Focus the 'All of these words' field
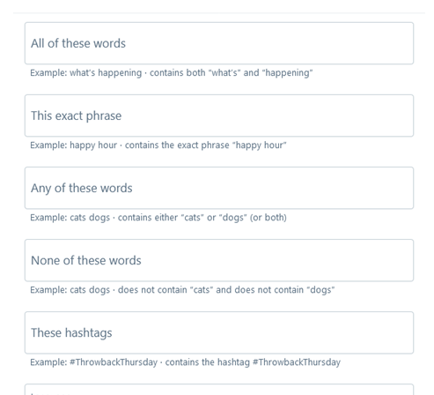 (x=219, y=43)
